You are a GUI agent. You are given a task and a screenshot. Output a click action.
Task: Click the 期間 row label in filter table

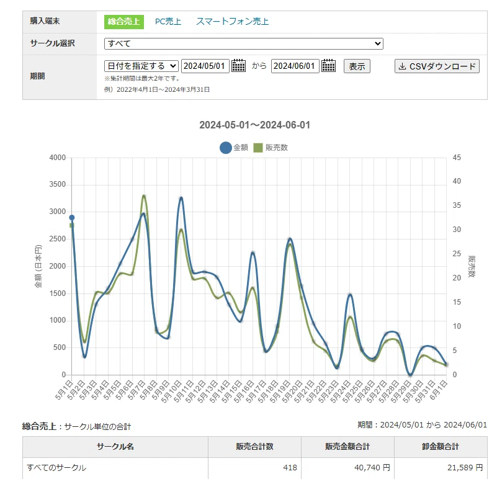click(x=37, y=76)
